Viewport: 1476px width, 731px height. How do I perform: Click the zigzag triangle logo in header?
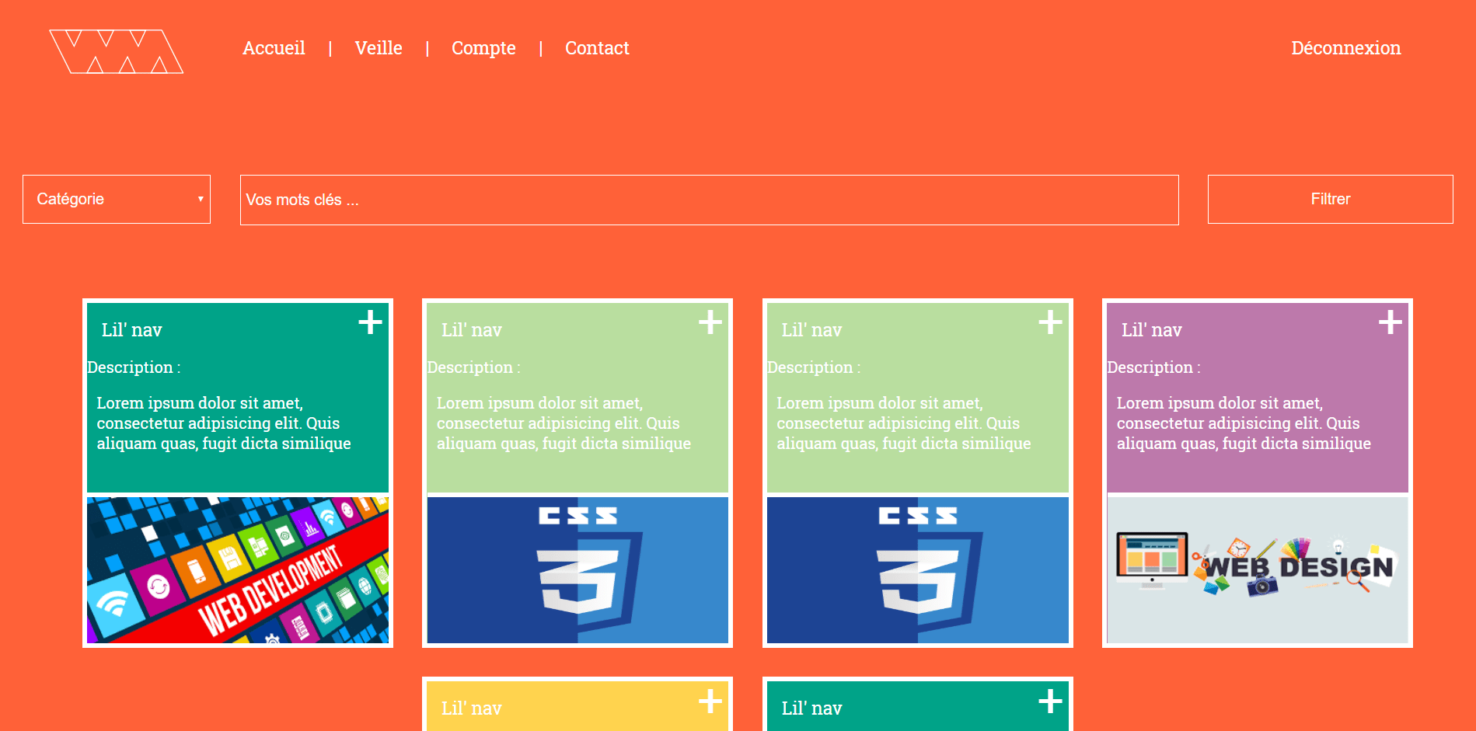point(117,51)
